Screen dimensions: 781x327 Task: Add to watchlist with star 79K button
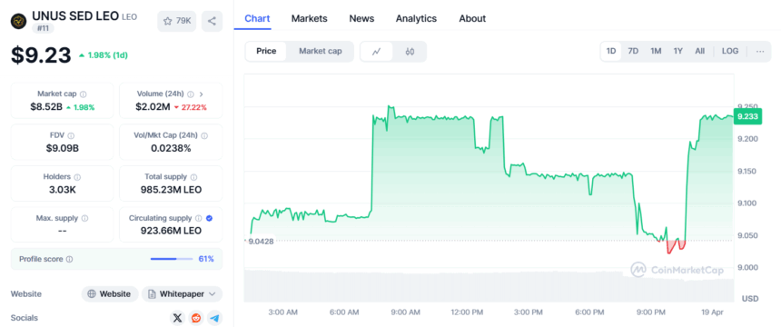[x=177, y=21]
